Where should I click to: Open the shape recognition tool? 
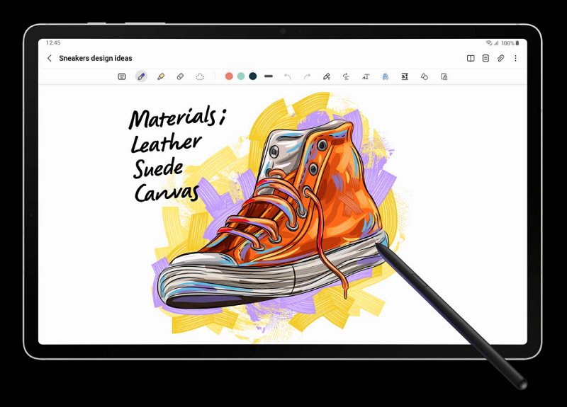(424, 76)
